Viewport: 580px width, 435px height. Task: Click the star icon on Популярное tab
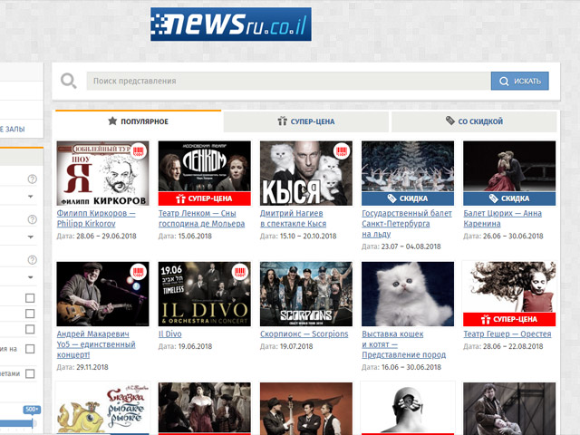click(x=112, y=121)
